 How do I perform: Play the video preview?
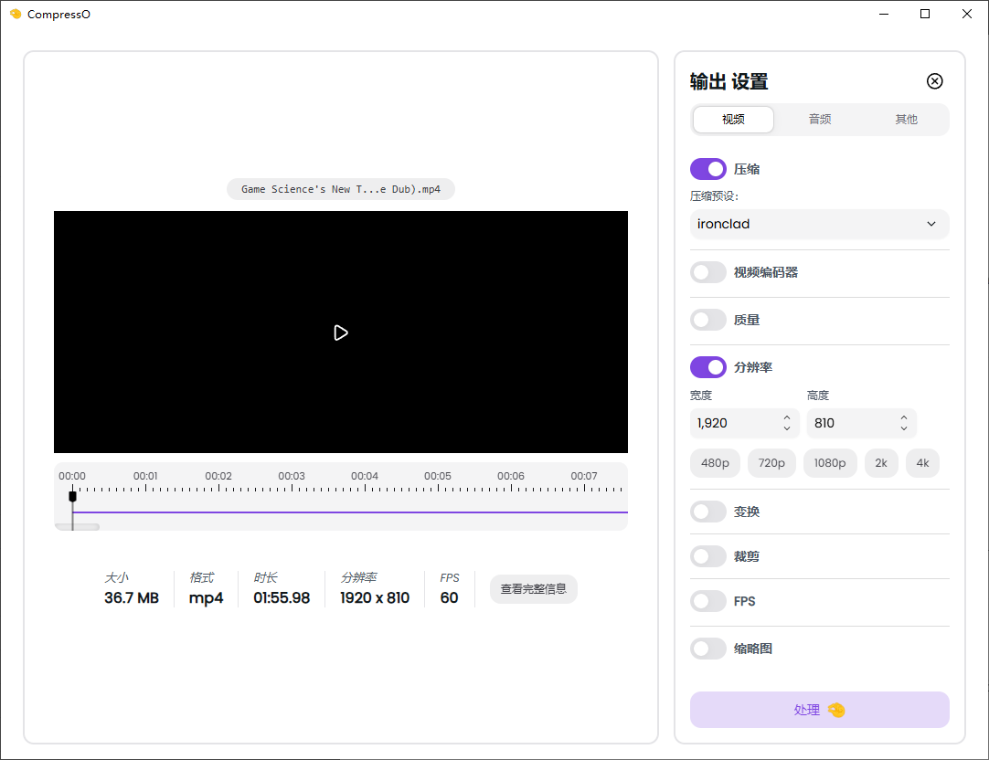click(341, 332)
